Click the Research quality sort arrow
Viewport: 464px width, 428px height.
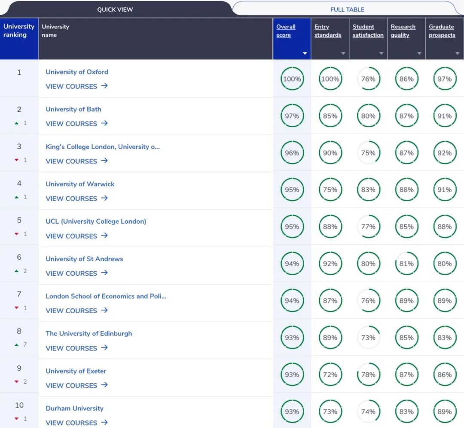click(x=419, y=54)
